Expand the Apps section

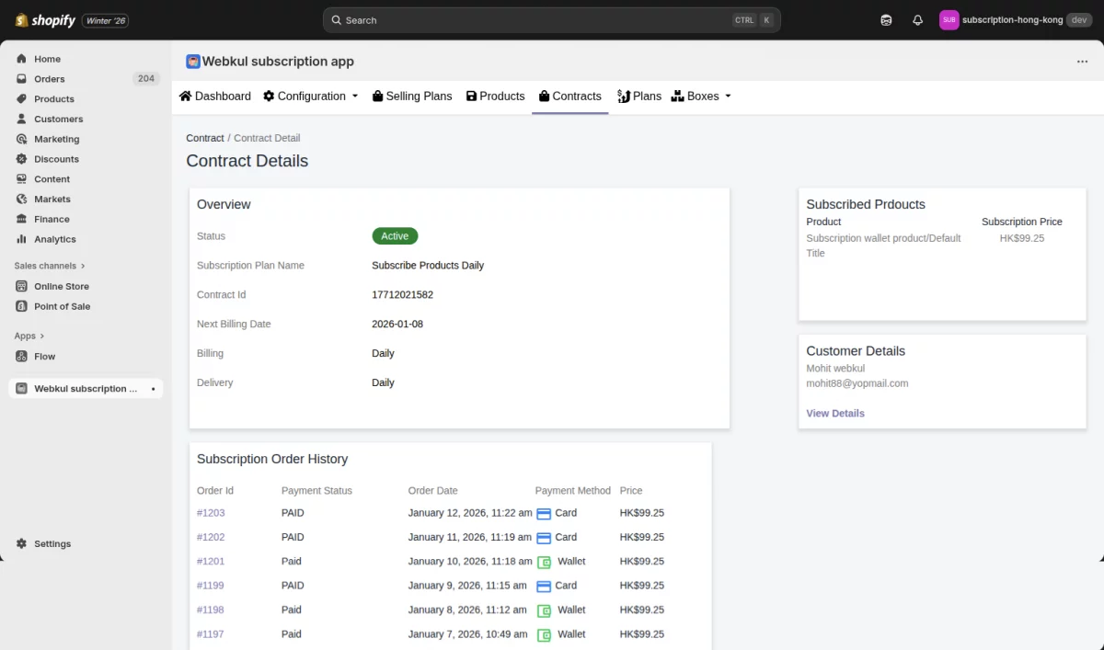[29, 336]
